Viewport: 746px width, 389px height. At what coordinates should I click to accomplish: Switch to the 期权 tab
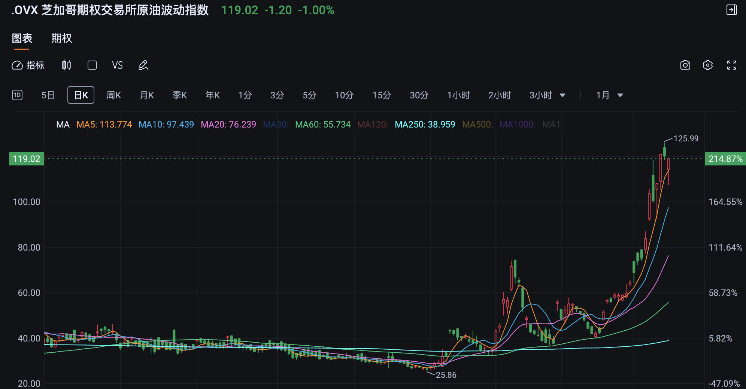pyautogui.click(x=61, y=38)
